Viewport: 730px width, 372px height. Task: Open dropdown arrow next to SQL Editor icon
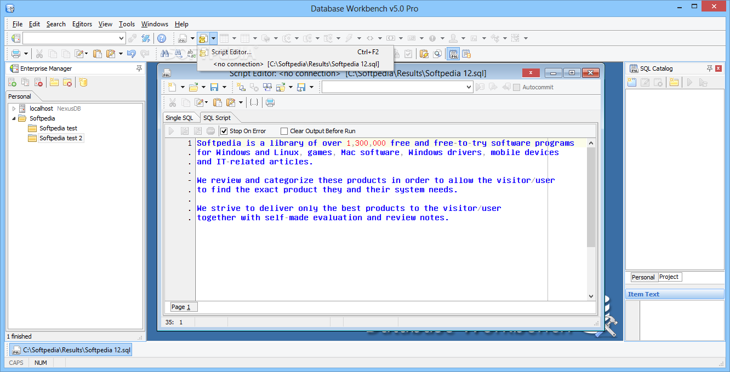pos(192,38)
